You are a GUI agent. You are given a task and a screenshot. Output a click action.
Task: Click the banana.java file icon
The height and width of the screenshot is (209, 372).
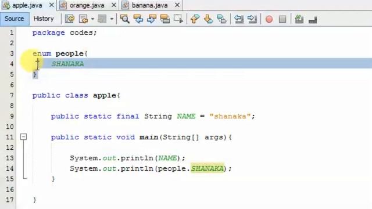[x=126, y=5]
